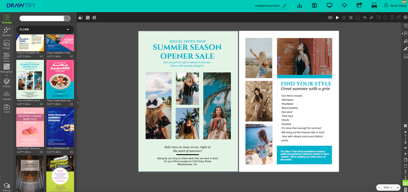Image resolution: width=408 pixels, height=192 pixels.
Task: Open the Element panel
Action: coord(6,32)
